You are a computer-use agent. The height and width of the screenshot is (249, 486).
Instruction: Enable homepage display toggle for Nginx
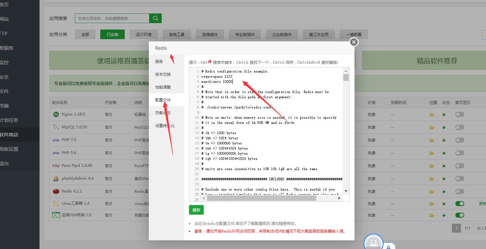[x=460, y=115]
